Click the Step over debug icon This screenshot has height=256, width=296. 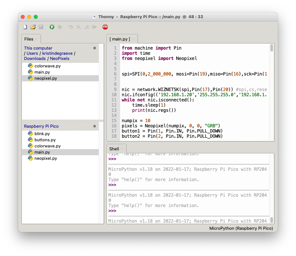click(71, 27)
